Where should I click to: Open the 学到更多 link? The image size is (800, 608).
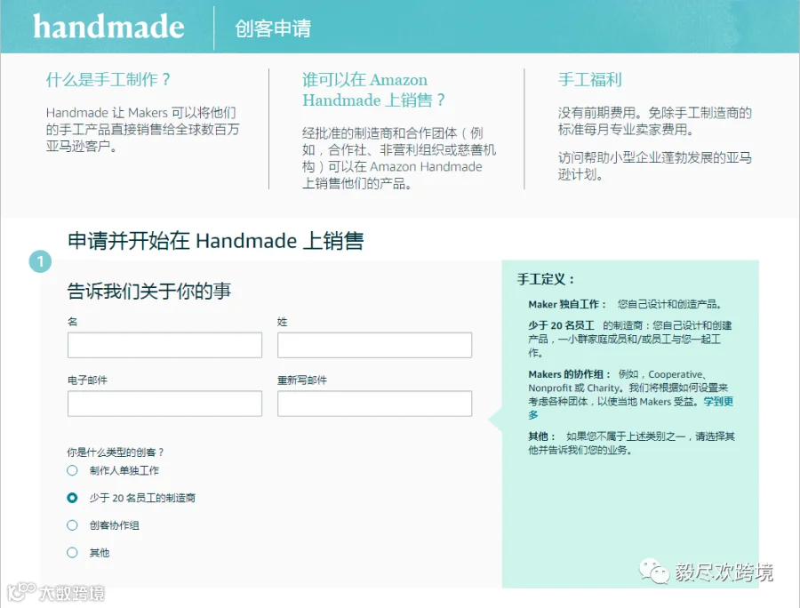(718, 402)
